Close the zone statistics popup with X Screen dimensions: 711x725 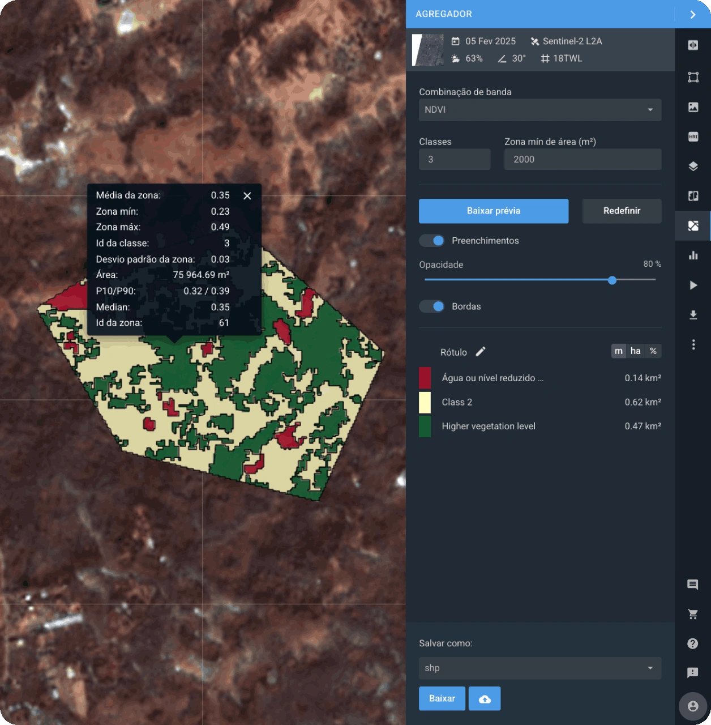[x=247, y=195]
